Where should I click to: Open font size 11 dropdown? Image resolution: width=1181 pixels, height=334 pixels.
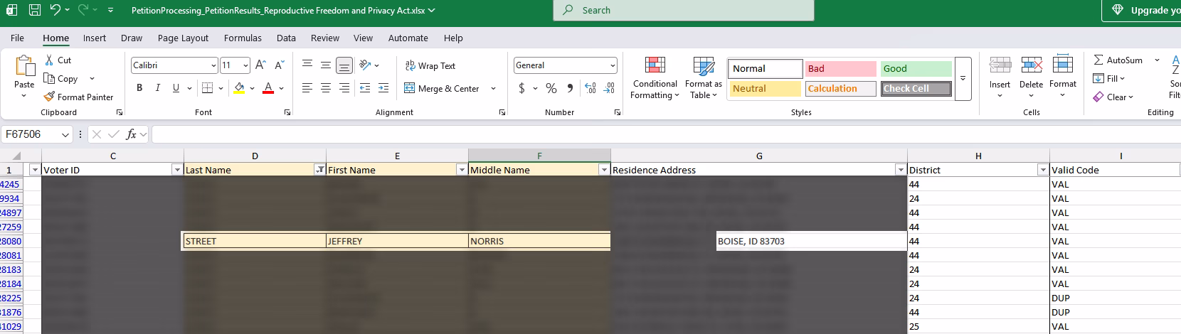pos(245,65)
